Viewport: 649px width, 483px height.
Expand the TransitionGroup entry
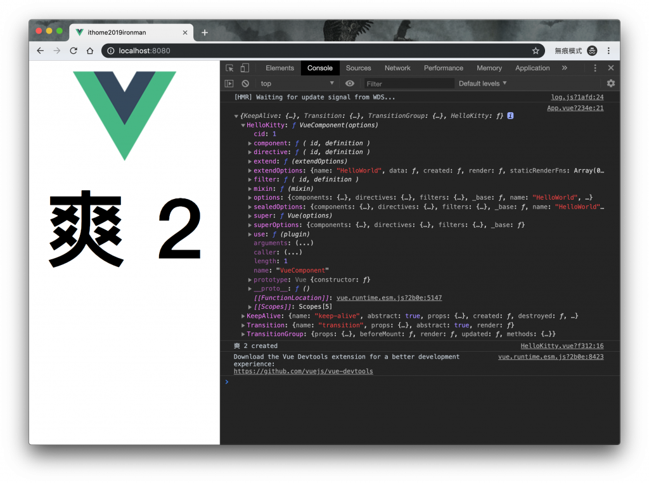click(x=243, y=335)
